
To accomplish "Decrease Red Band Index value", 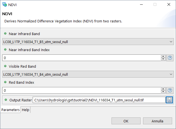I will pos(163,92).
